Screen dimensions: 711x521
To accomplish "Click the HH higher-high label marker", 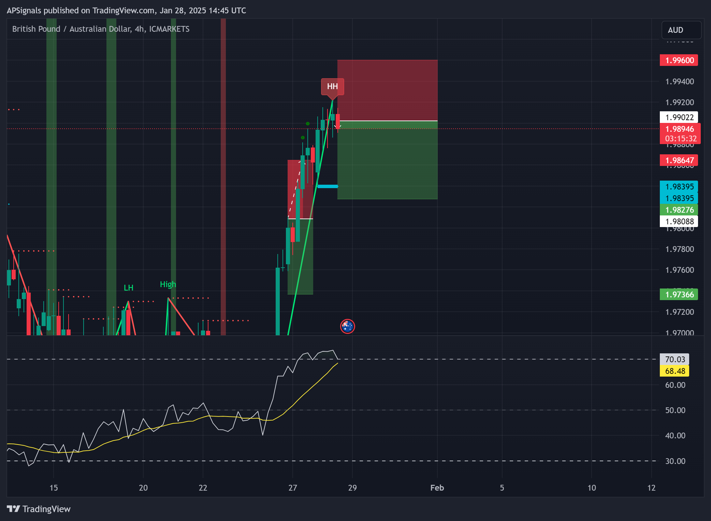I will click(x=332, y=87).
